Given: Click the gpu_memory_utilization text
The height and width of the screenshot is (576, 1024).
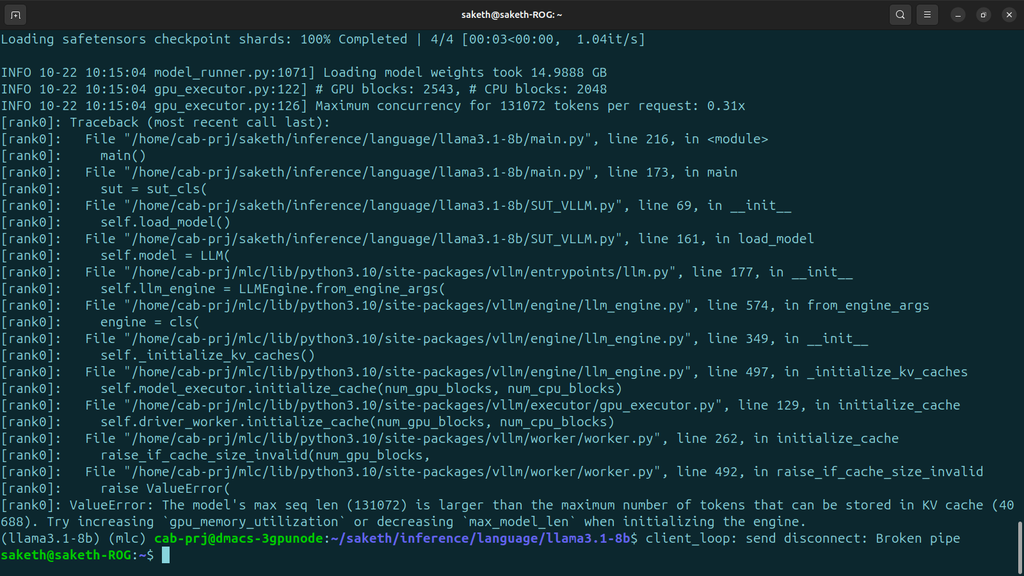Looking at the screenshot, I should point(254,522).
